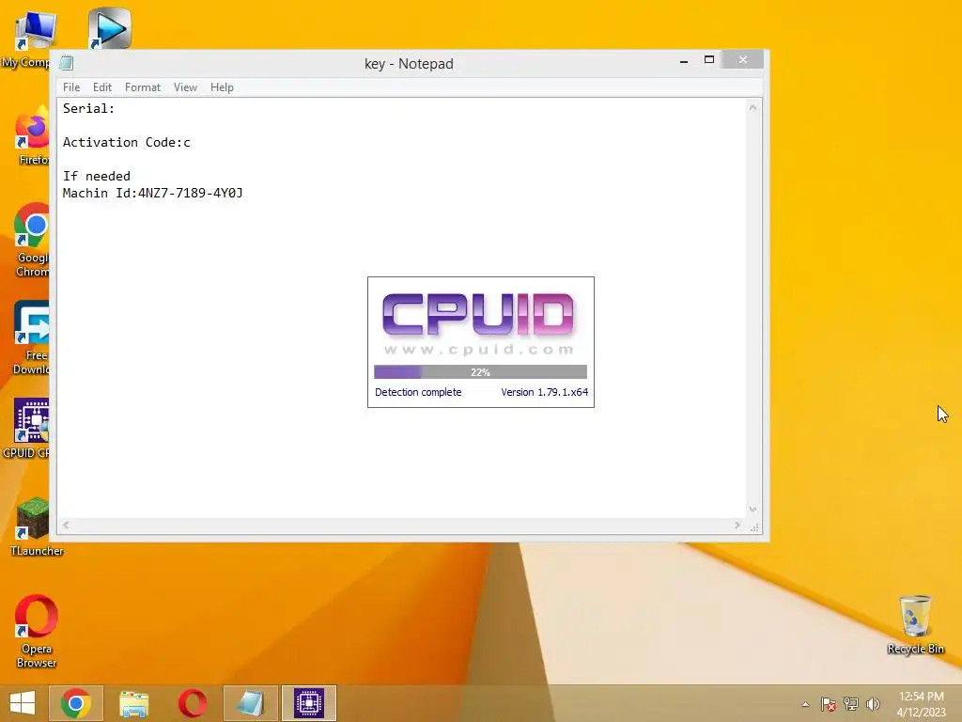Open the Help menu in Notepad
962x722 pixels.
(222, 87)
